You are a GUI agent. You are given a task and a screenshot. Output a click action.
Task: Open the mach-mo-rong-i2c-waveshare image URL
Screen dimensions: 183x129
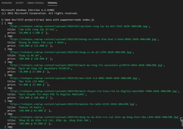pos(86,65)
